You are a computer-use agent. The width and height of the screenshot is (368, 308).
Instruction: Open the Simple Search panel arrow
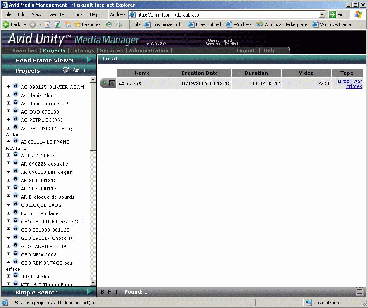point(89,292)
